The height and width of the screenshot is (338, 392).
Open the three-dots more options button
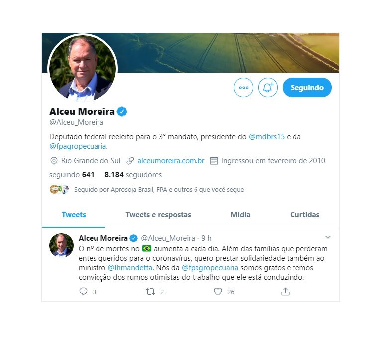pyautogui.click(x=243, y=87)
